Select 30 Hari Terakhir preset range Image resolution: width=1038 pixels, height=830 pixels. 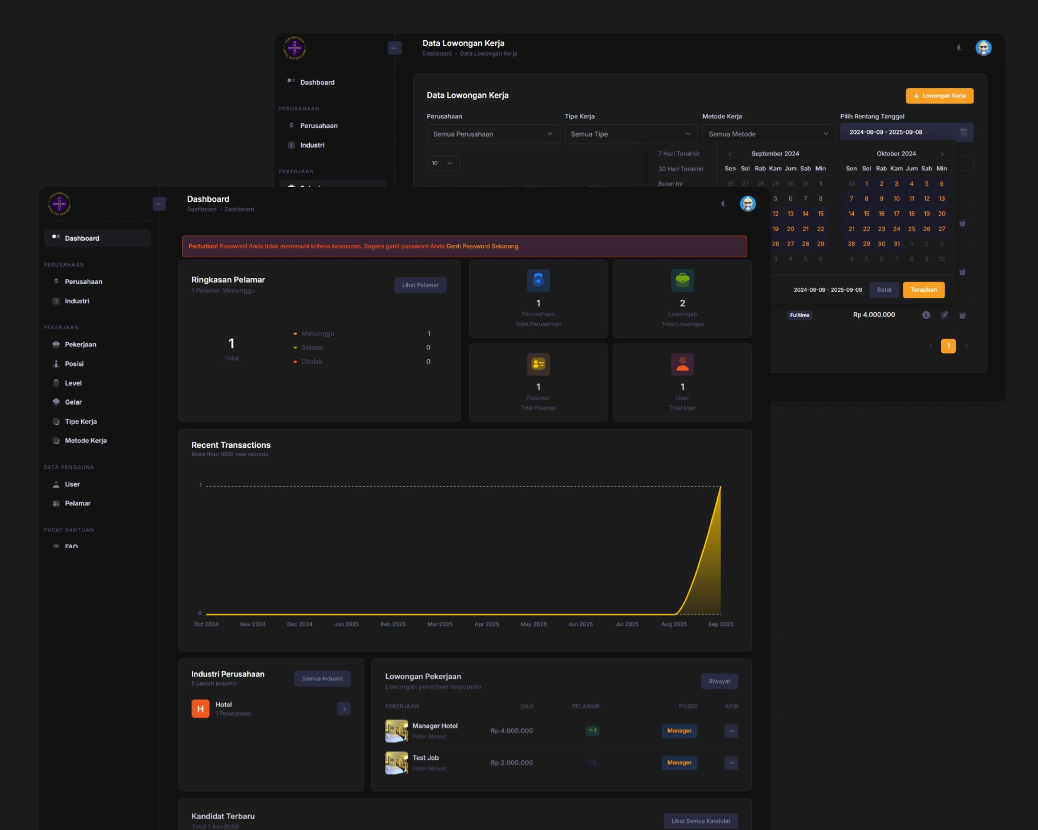(681, 169)
